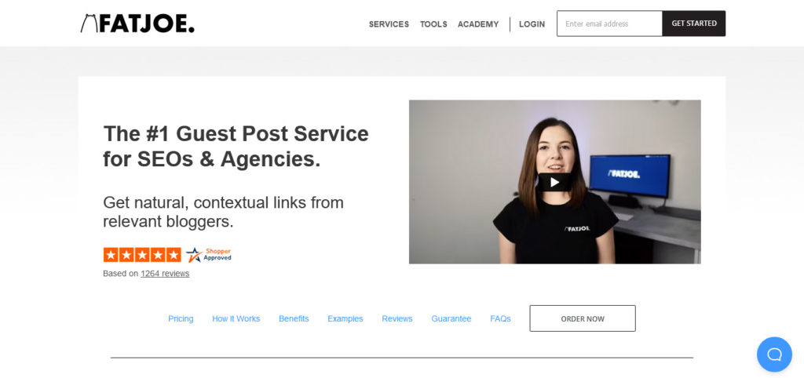Open the 1264 reviews link

pos(165,274)
